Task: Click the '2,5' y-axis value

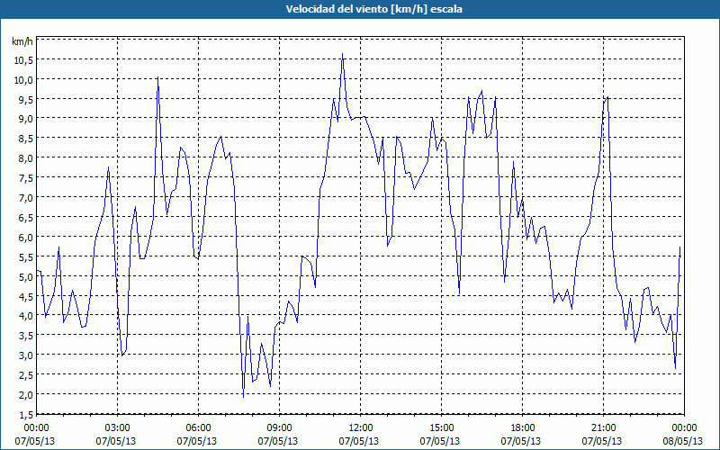Action: (26, 375)
